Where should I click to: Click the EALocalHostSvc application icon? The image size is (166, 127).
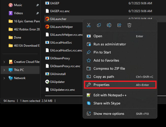click(47, 42)
